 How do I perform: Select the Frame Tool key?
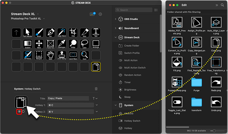pos(50,44)
